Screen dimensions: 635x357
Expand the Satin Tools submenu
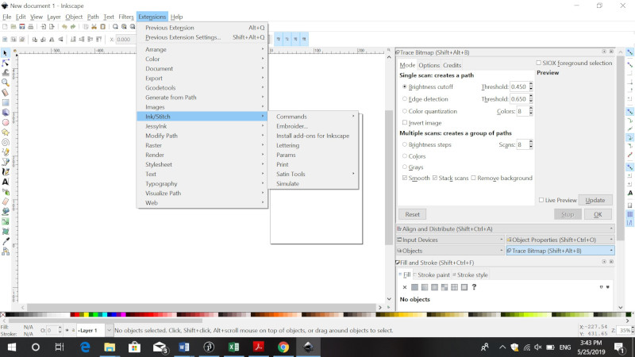[314, 174]
